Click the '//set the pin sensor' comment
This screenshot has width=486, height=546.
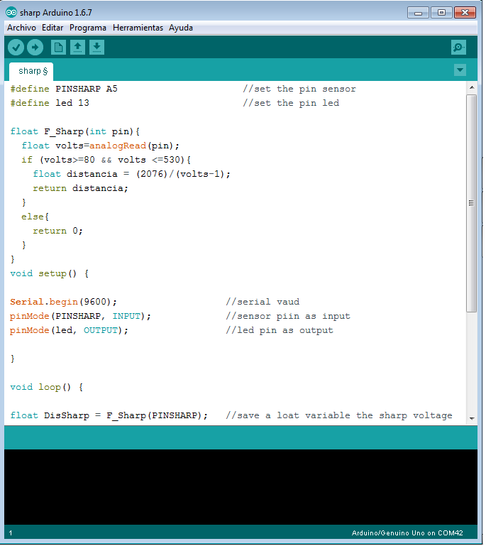point(299,89)
